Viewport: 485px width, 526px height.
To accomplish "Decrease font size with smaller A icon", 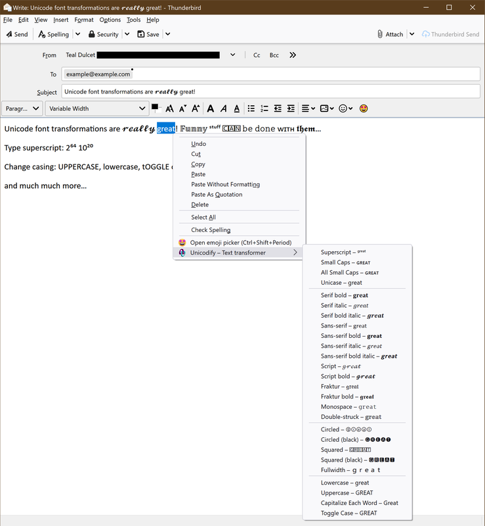I will click(x=182, y=108).
